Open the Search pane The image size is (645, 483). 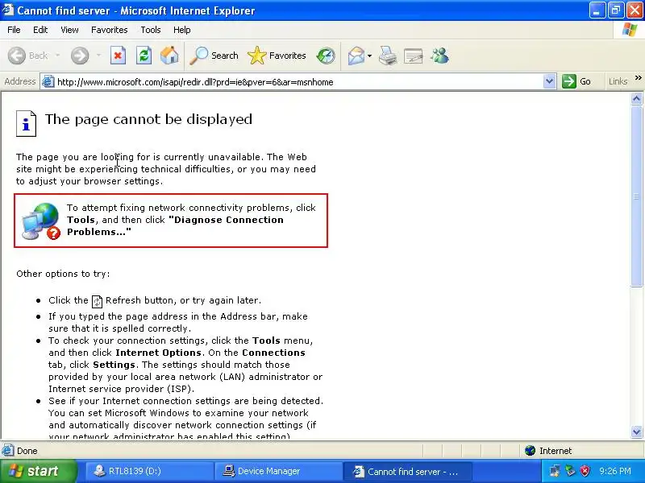tap(214, 56)
